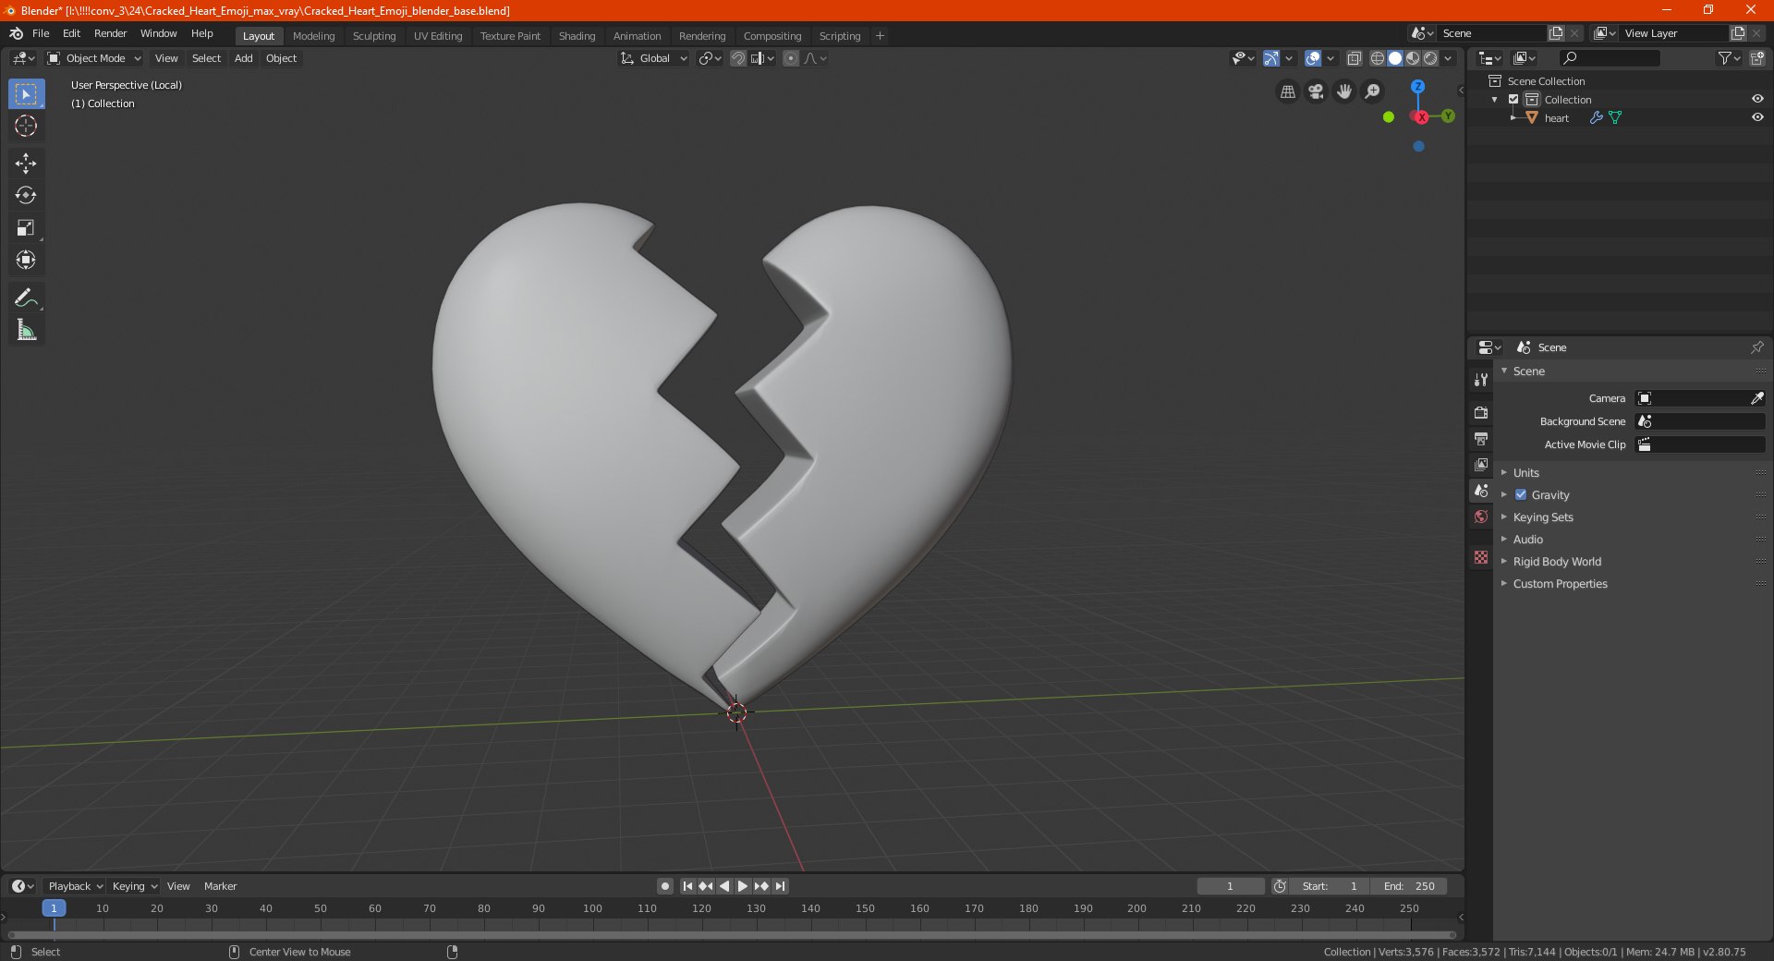The height and width of the screenshot is (961, 1774).
Task: Toggle X-ray display mode
Action: 1354,58
